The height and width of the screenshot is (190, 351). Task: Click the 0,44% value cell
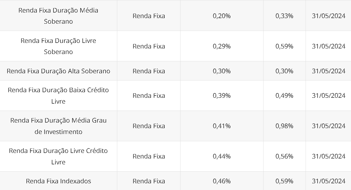[x=222, y=156]
